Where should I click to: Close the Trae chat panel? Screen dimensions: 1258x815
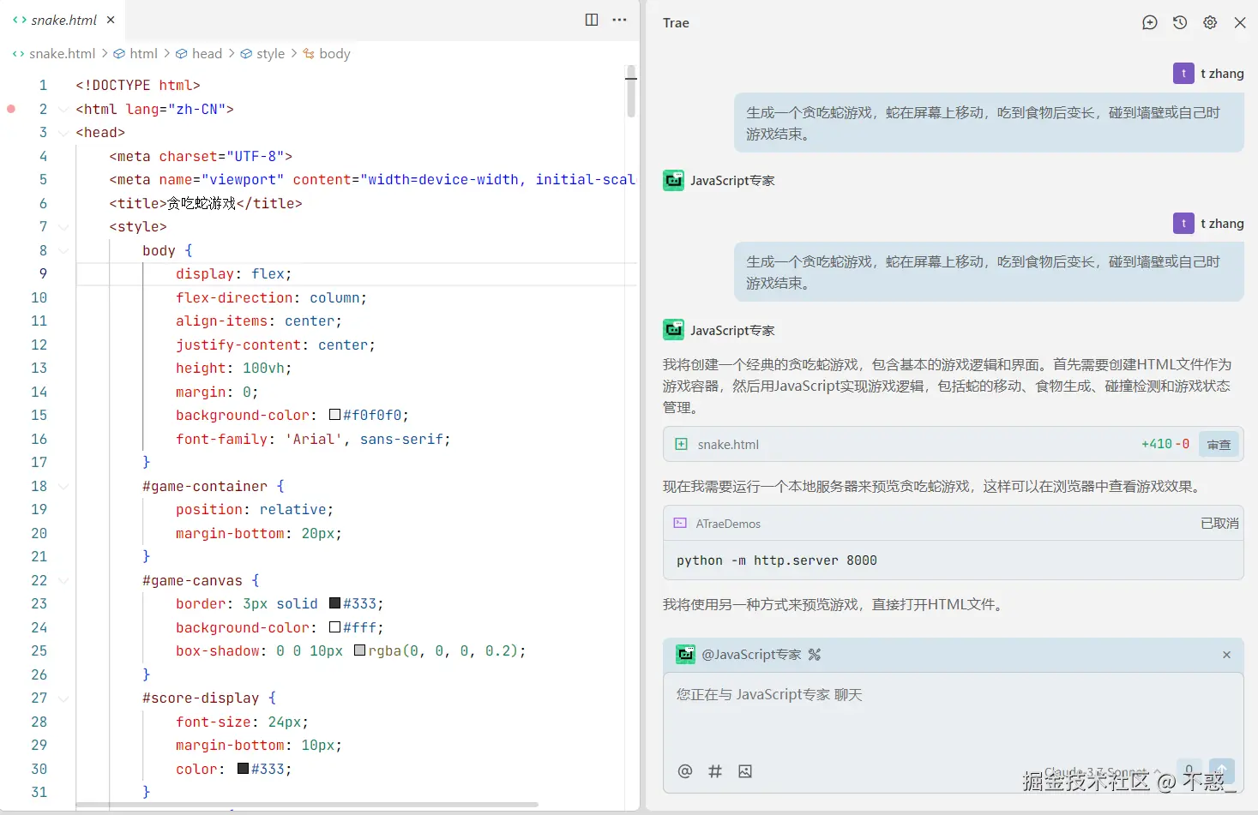[1240, 23]
